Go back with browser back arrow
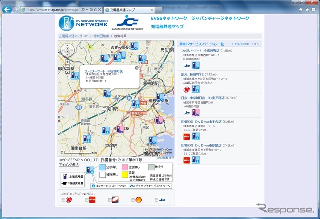This screenshot has width=320, height=219. (x=7, y=9)
